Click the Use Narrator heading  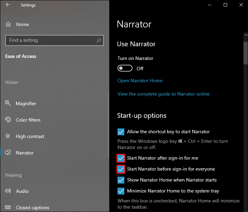click(136, 44)
